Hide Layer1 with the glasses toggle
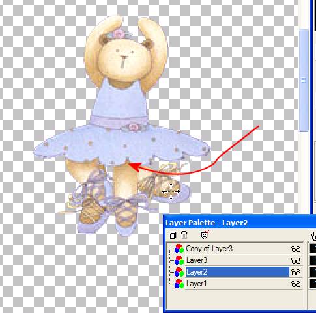The width and height of the screenshot is (316, 313). coord(296,284)
